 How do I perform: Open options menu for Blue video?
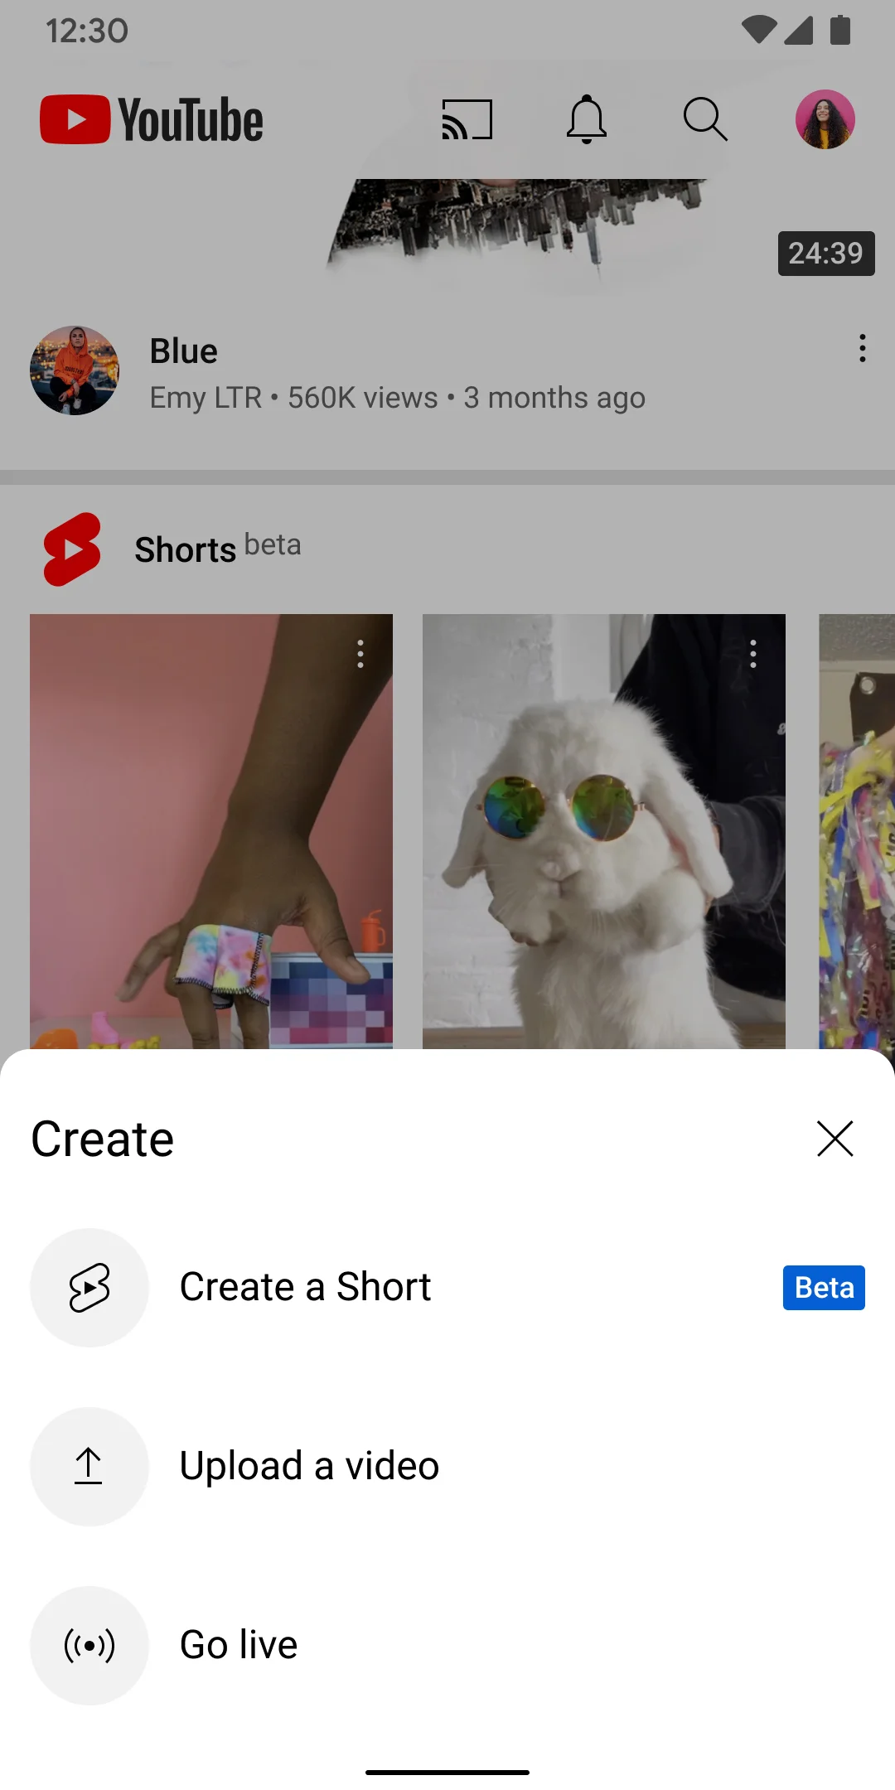(863, 348)
